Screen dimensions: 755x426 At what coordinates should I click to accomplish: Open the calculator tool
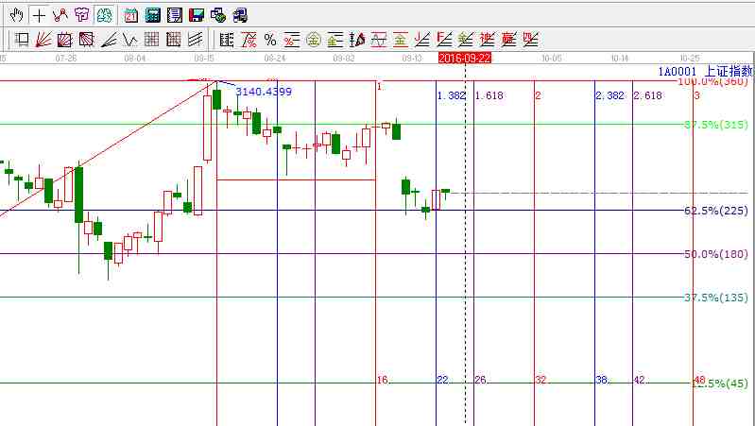tap(153, 15)
